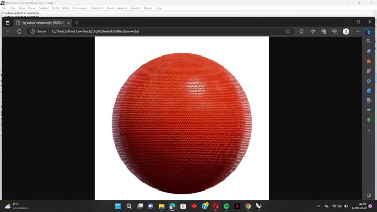The width and height of the screenshot is (377, 212).
Task: Open taskbar Search
Action: pyautogui.click(x=129, y=206)
